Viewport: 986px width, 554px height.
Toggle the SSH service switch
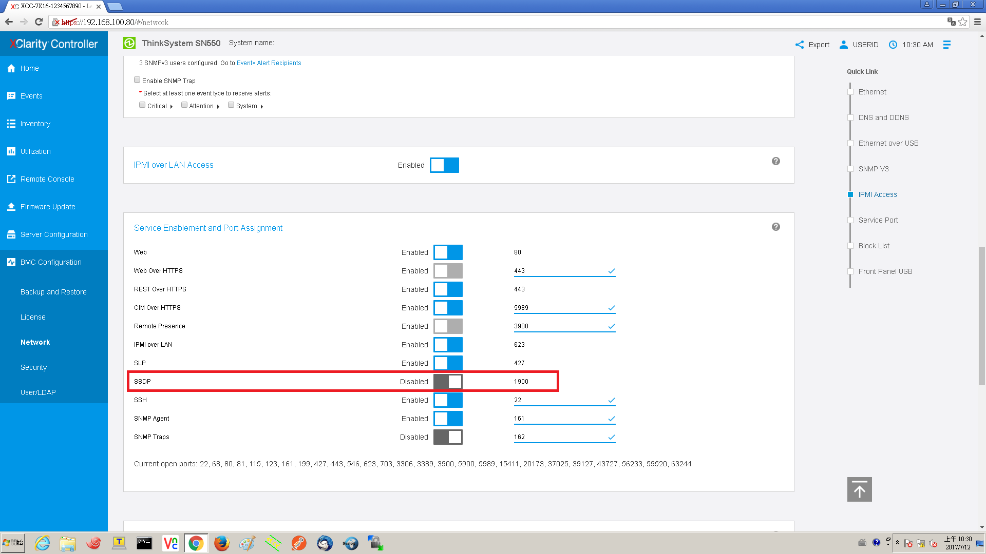(x=448, y=400)
